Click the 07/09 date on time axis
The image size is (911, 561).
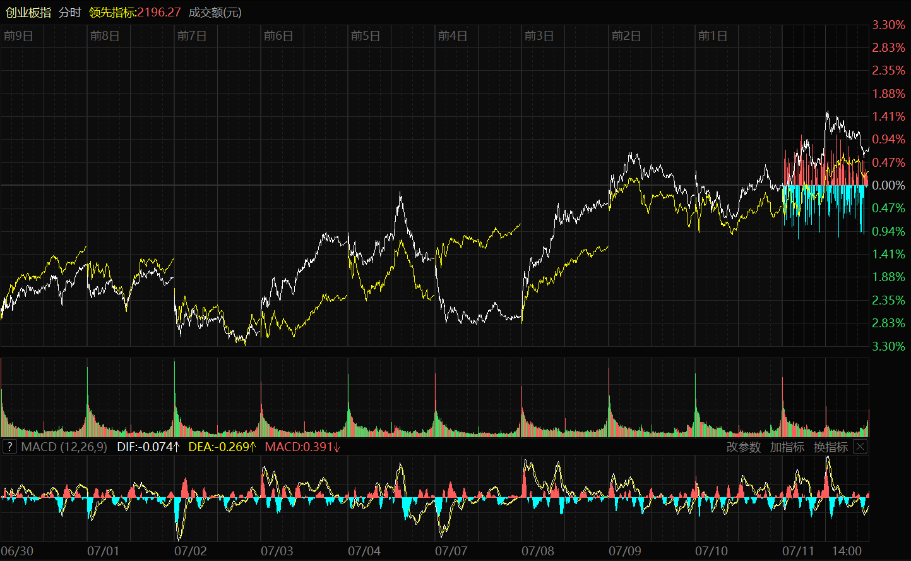point(625,552)
